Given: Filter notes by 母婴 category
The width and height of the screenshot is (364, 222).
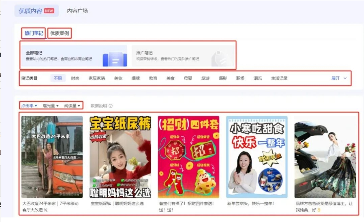Looking at the screenshot, I should pos(188,78).
